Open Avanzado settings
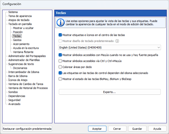 [14, 104]
